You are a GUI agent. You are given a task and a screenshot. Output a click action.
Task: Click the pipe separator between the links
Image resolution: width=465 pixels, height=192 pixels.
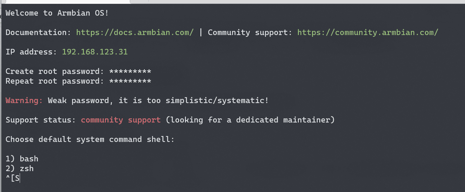(x=201, y=32)
